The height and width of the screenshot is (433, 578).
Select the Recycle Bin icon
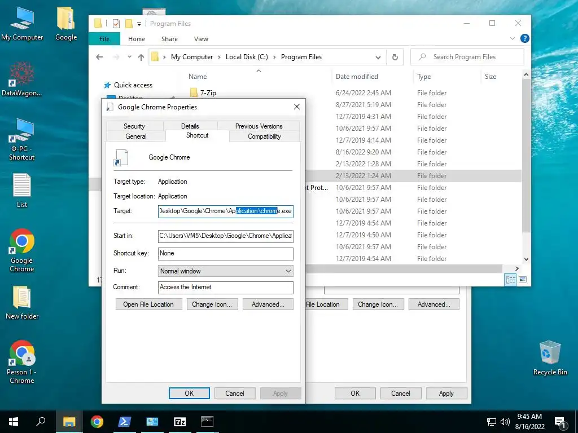click(x=550, y=358)
